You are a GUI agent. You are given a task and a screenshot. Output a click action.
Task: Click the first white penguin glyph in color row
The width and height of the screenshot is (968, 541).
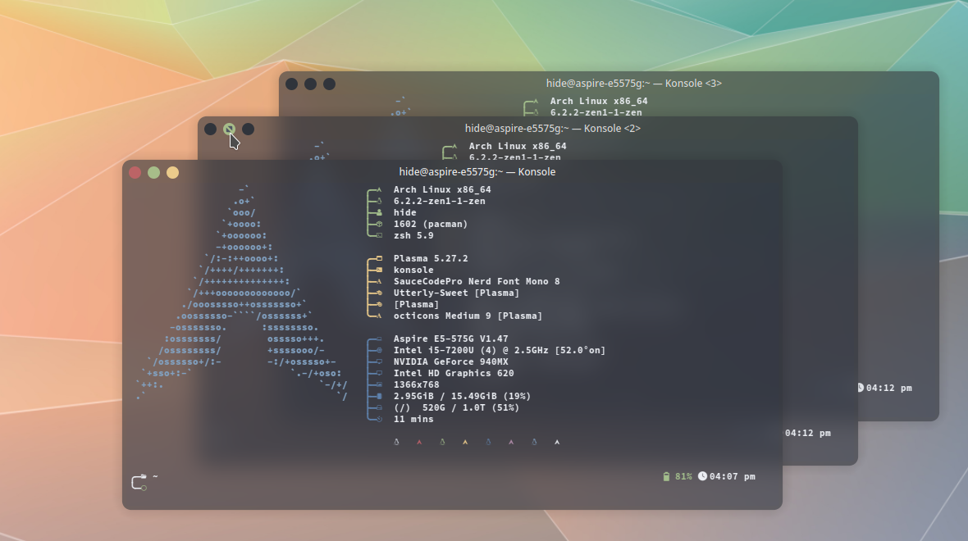pos(396,442)
